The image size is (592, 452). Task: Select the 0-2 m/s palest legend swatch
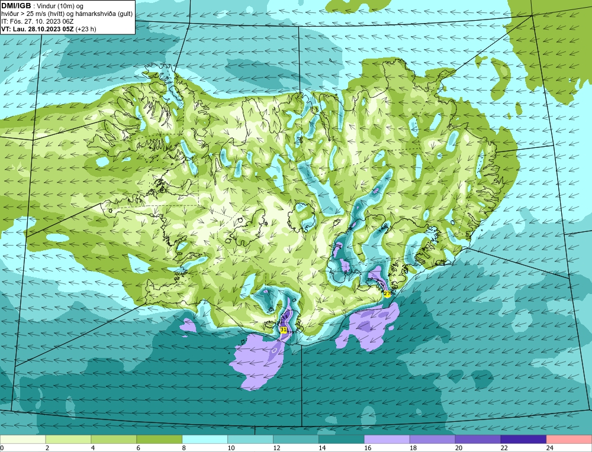coord(23,439)
